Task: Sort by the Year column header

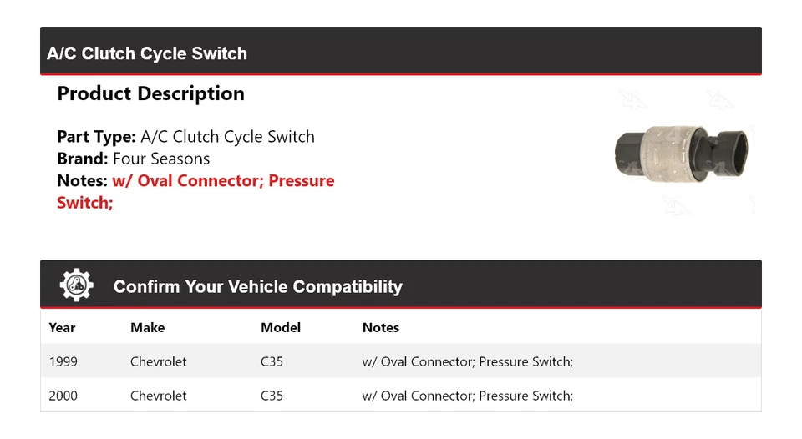Action: click(62, 327)
